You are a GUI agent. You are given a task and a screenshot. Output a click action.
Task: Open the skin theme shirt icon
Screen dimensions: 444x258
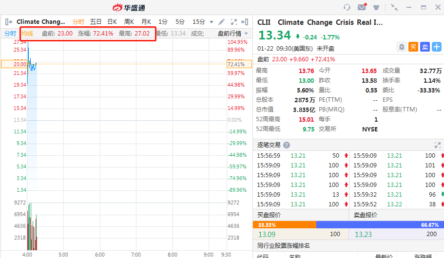coord(376,7)
